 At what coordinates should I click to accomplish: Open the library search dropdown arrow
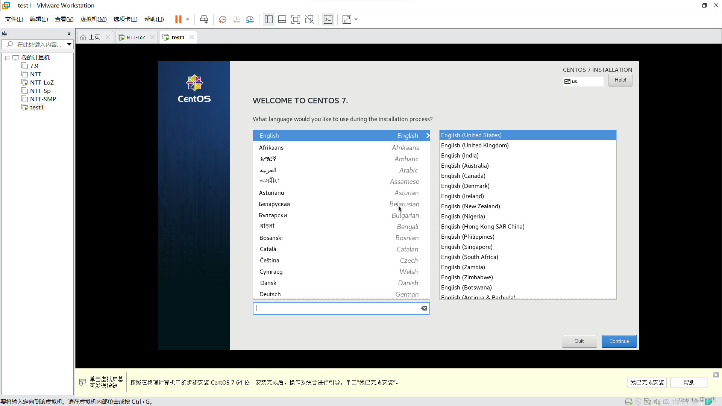pyautogui.click(x=69, y=44)
